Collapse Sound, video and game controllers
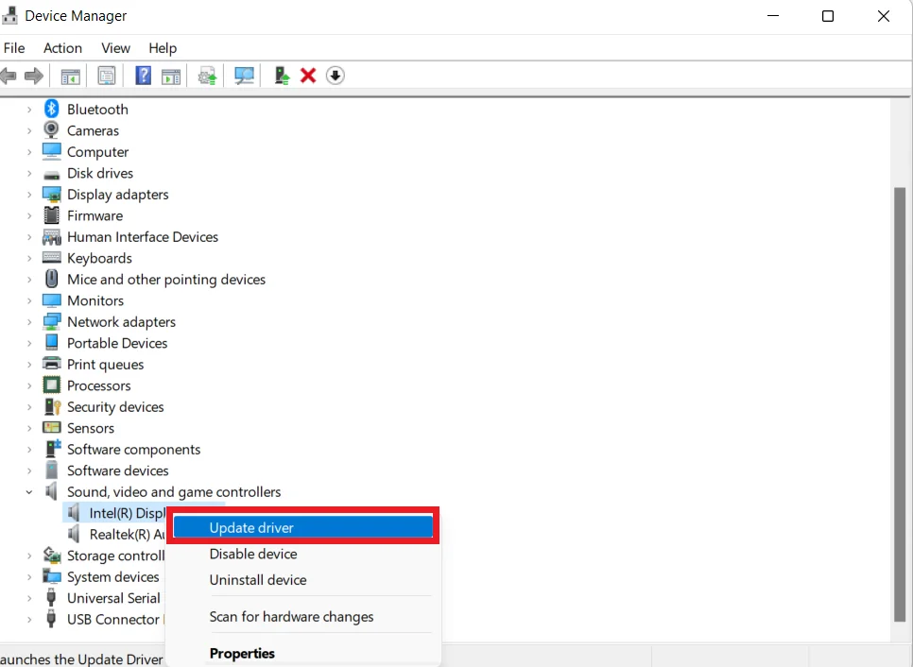The width and height of the screenshot is (913, 667). [29, 492]
